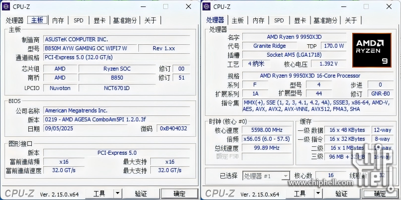401x200 pixels.
Task: Minimize the left CPU-Z window
Action: pyautogui.click(x=143, y=6)
